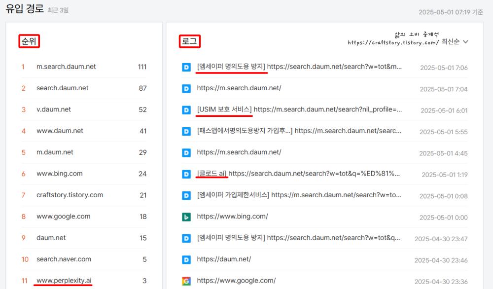This screenshot has height=289, width=493.
Task: Click Daum icon beside 2025-05-01 7:04 log
Action: click(186, 88)
